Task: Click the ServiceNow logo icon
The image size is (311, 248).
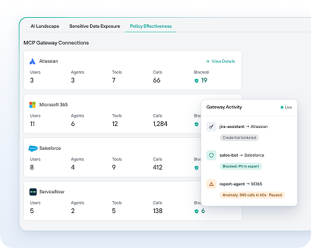Action: (33, 192)
